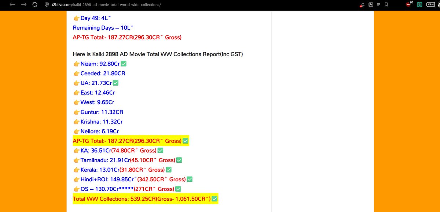The width and height of the screenshot is (440, 212).
Task: Click the t2blive.com URL address field
Action: (x=106, y=5)
